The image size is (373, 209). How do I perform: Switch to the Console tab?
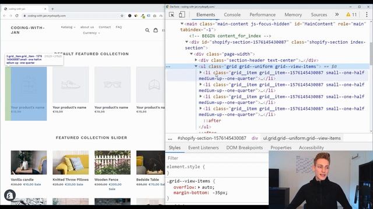click(x=232, y=15)
